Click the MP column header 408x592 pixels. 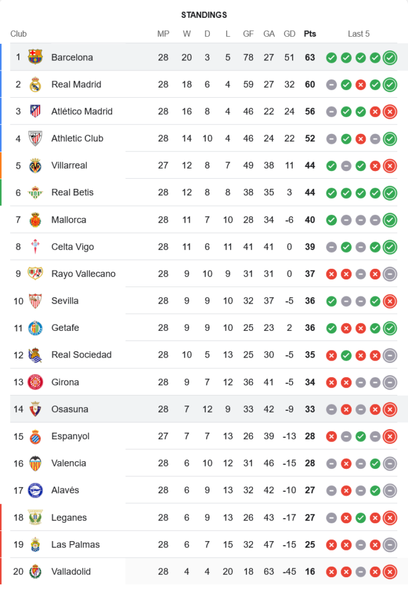tap(163, 34)
